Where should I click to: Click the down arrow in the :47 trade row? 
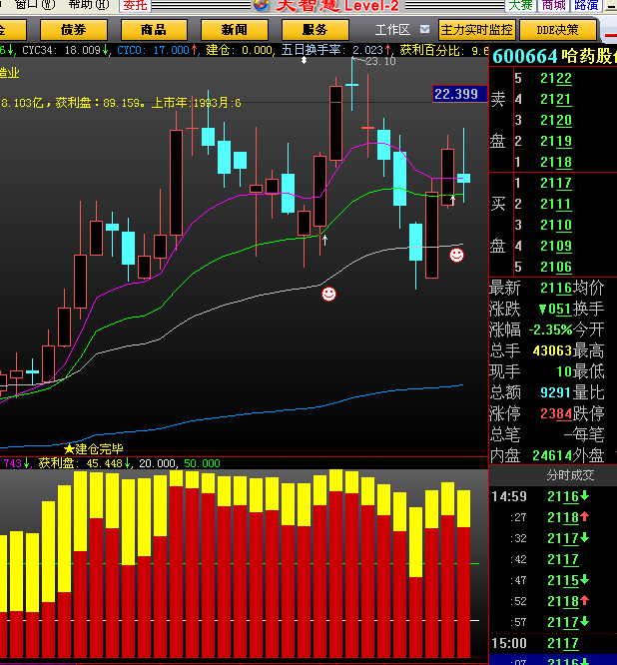pyautogui.click(x=585, y=579)
